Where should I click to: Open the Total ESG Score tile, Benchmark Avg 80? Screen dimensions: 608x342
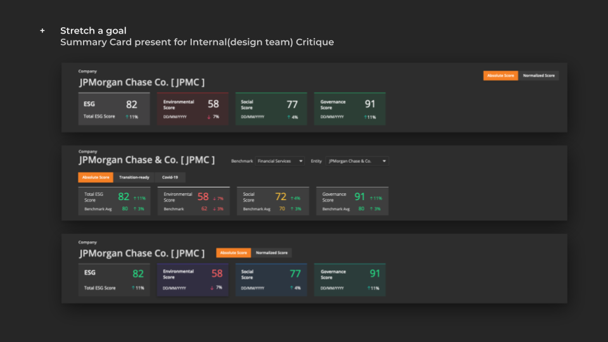pos(114,201)
